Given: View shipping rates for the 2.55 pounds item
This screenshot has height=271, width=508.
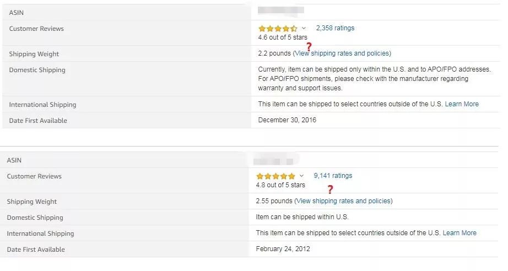Looking at the screenshot, I should click(x=343, y=201).
